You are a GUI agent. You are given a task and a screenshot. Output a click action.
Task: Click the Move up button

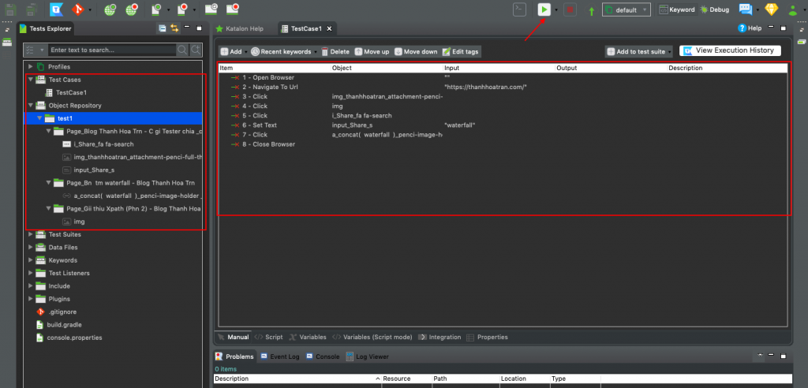tap(372, 51)
